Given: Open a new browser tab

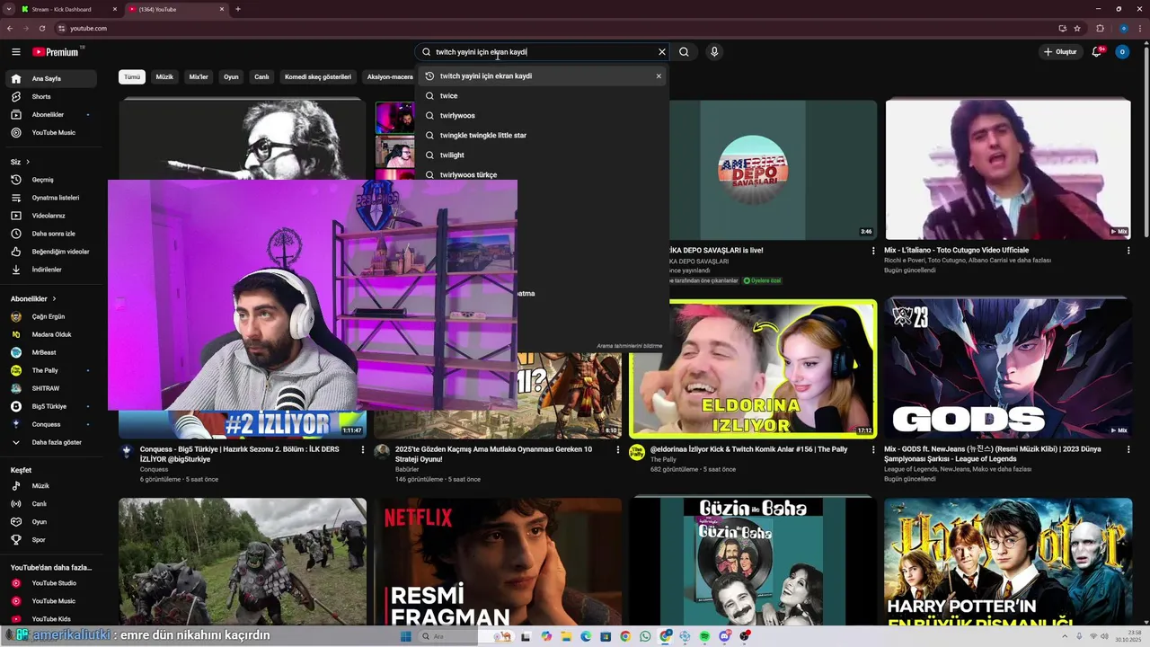Looking at the screenshot, I should click(238, 9).
